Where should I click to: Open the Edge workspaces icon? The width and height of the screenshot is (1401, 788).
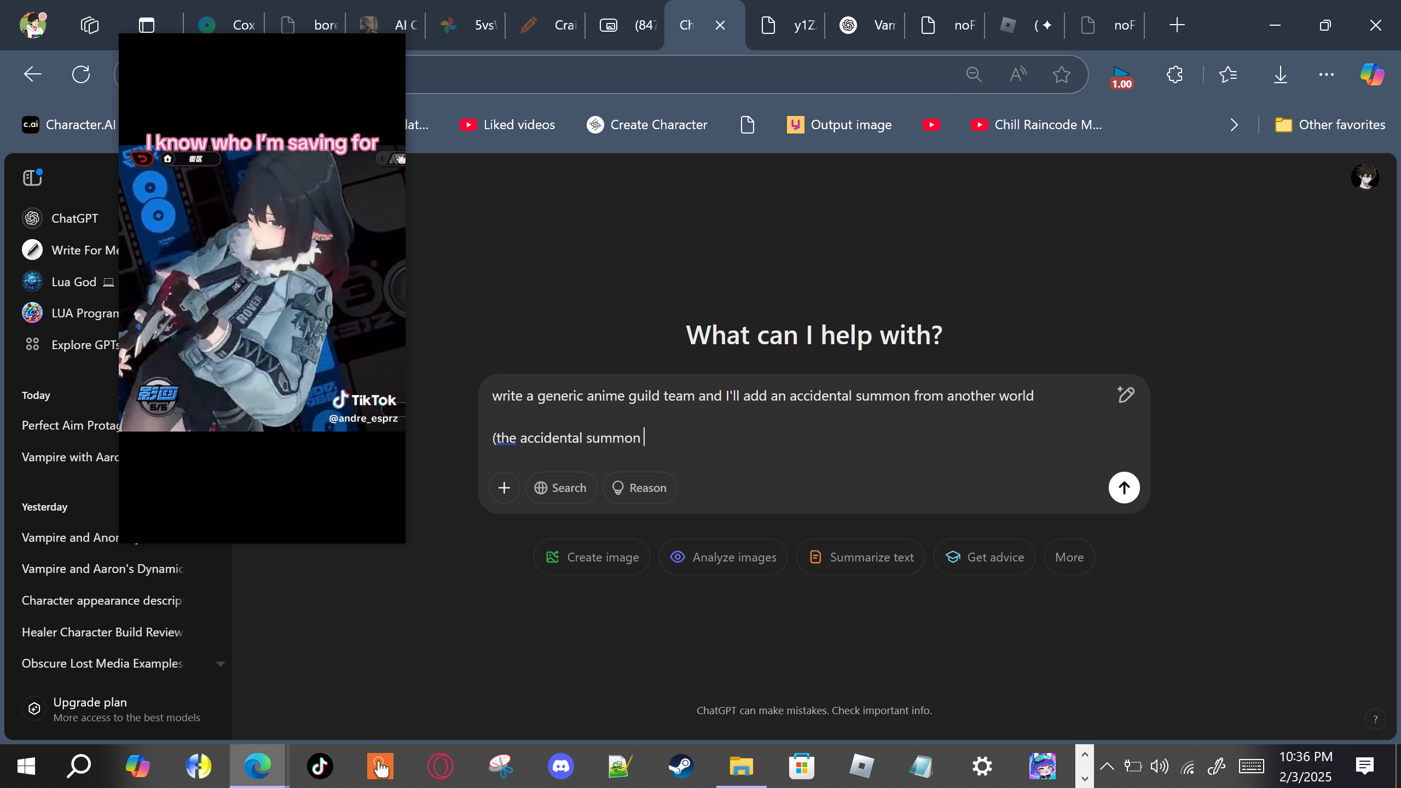(x=89, y=25)
